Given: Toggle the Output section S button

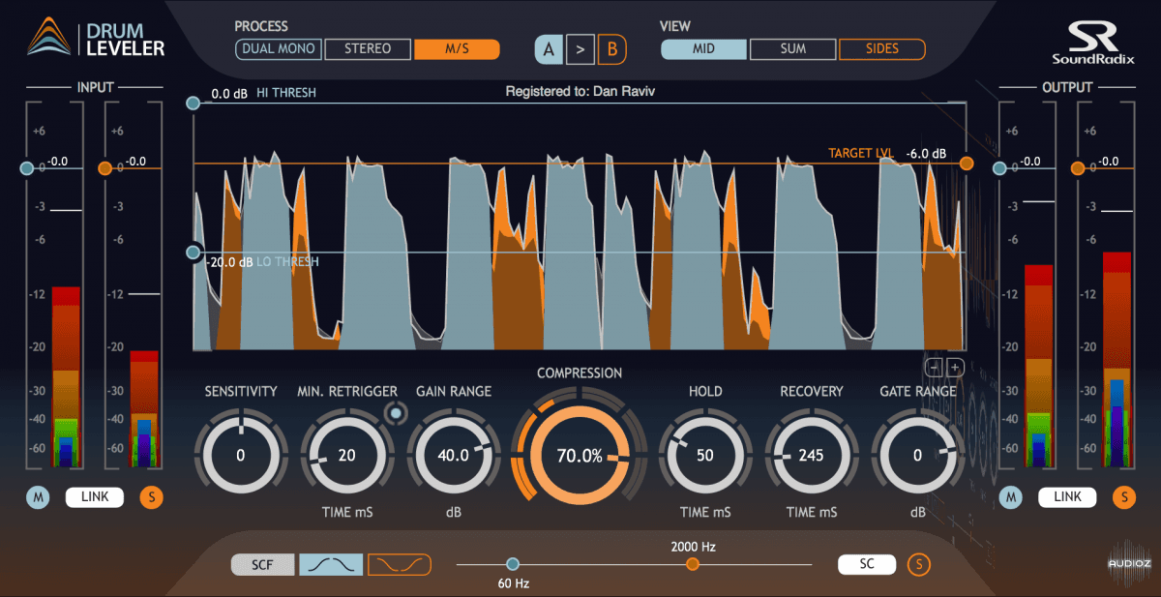Looking at the screenshot, I should (1124, 497).
